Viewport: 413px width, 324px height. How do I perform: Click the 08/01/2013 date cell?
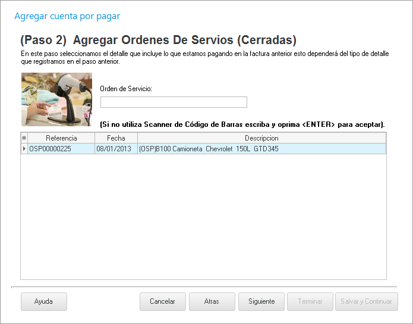(116, 149)
